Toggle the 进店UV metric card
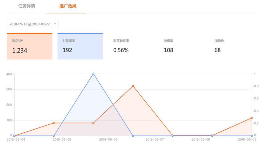The image size is (267, 153). 30,46
